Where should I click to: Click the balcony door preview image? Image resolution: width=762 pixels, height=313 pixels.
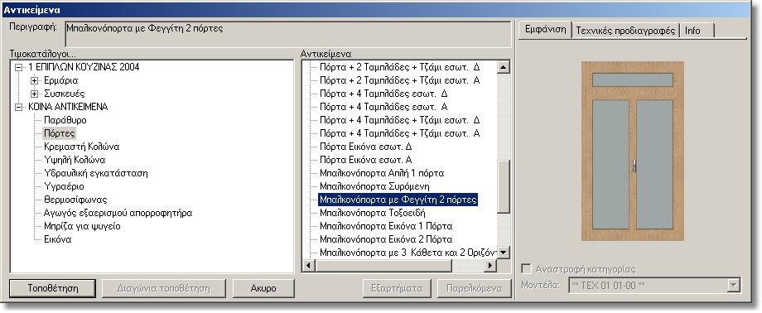[633, 152]
